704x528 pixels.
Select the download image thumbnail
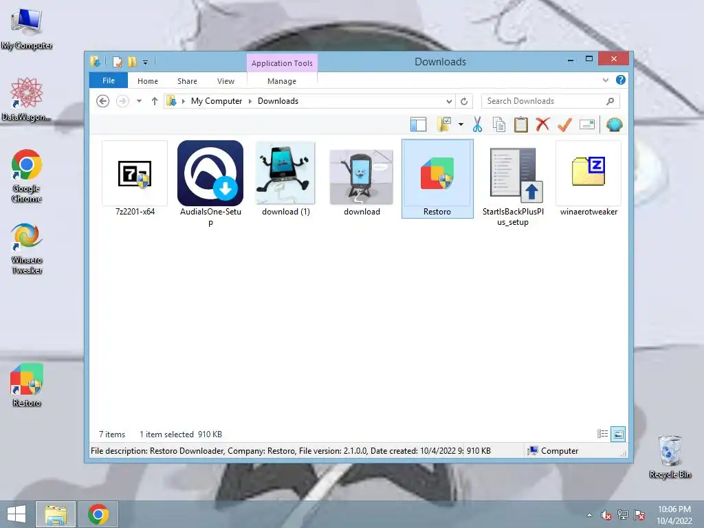click(362, 182)
